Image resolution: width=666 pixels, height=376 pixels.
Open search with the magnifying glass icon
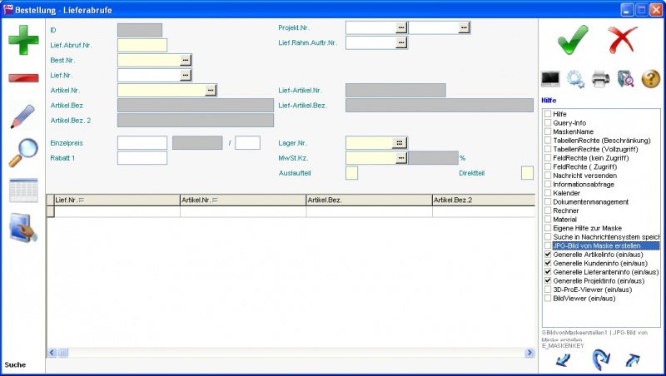(23, 152)
